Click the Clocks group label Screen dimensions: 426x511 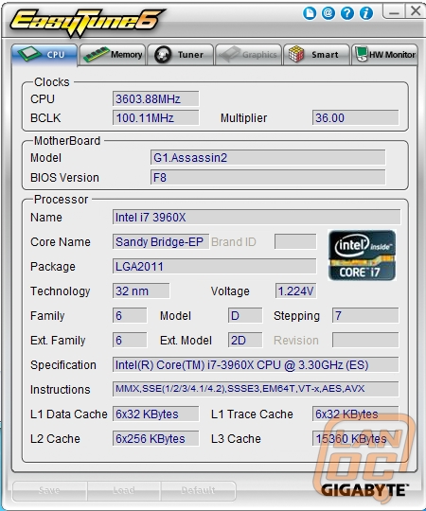52,82
